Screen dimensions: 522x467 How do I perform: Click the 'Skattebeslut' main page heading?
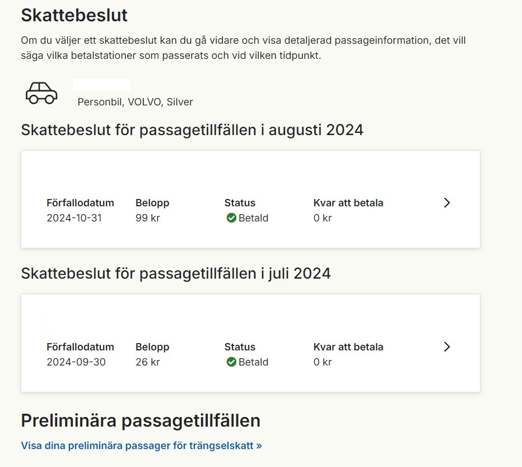pos(74,15)
